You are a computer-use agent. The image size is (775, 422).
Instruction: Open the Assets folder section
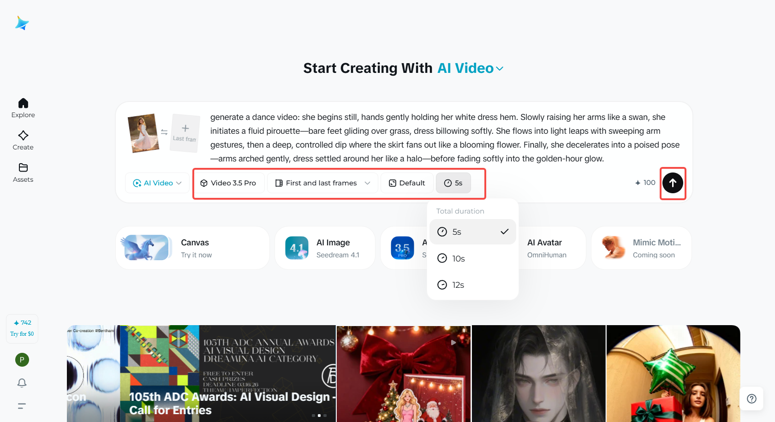click(x=23, y=172)
